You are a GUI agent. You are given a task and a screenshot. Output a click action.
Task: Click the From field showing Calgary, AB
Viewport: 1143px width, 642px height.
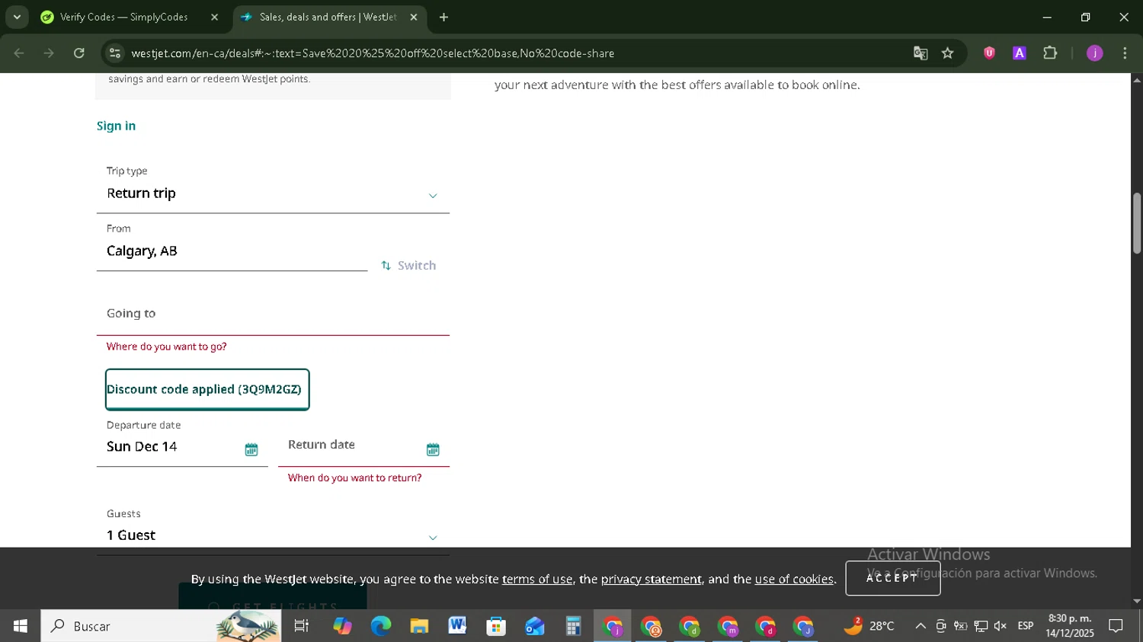[232, 251]
